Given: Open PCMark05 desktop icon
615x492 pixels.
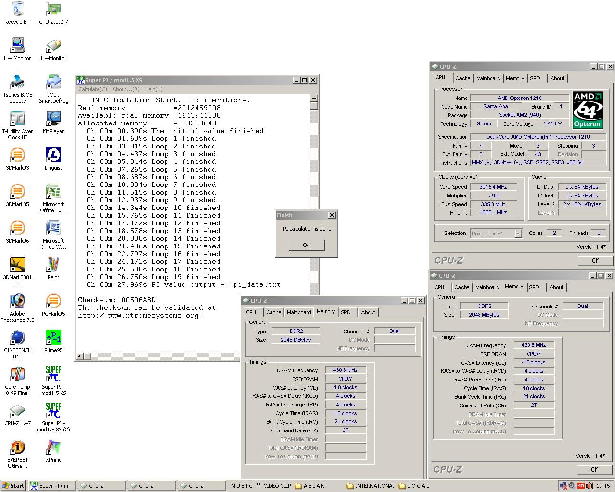Looking at the screenshot, I should click(53, 305).
